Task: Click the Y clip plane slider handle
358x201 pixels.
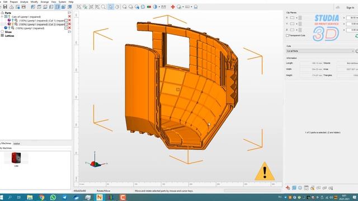Action: [300, 23]
